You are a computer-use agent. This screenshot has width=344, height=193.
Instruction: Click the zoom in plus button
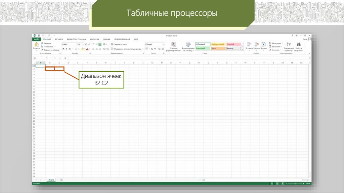[304, 184]
